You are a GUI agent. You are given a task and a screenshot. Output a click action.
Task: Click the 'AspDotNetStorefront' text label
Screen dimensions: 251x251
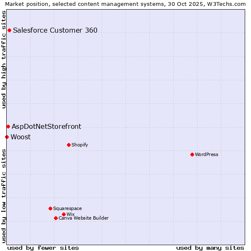(x=46, y=126)
